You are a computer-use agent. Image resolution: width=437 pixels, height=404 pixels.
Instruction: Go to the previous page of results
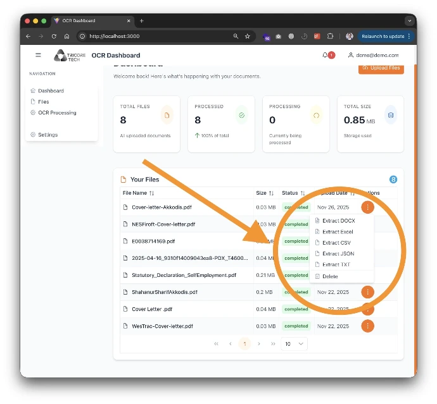pyautogui.click(x=230, y=344)
